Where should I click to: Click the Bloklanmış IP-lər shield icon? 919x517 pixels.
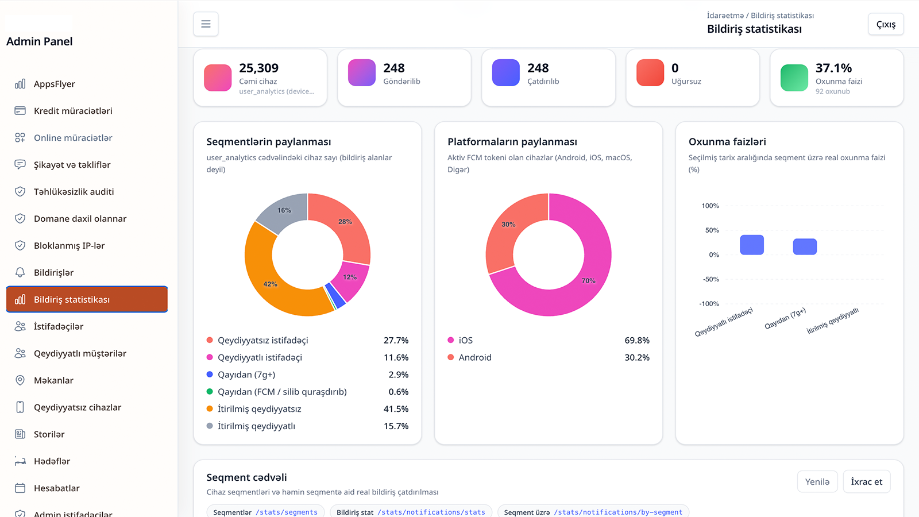pyautogui.click(x=20, y=246)
